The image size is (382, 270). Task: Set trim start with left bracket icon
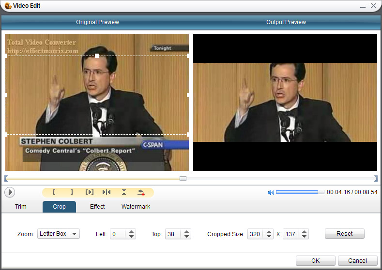pyautogui.click(x=54, y=192)
